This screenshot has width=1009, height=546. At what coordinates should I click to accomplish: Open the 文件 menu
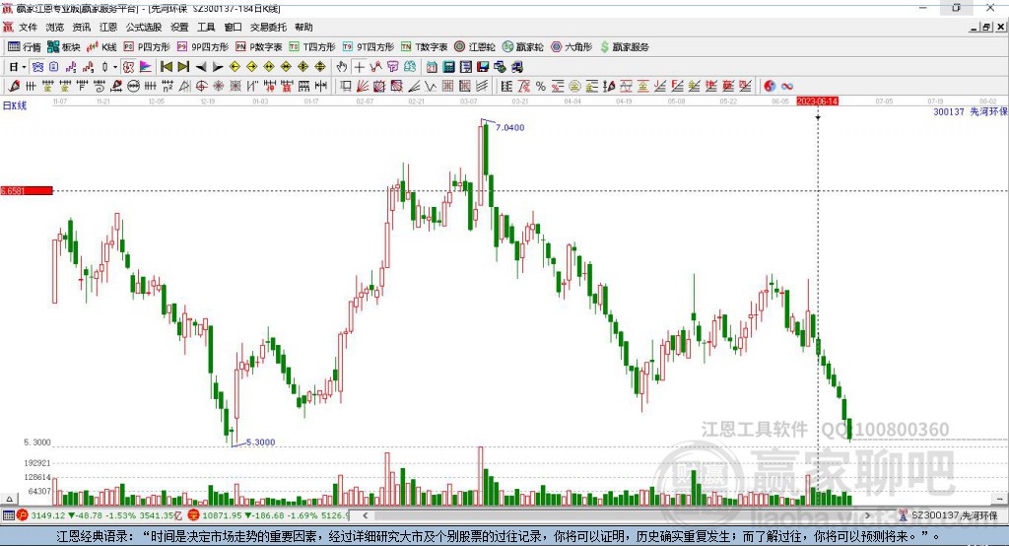[x=28, y=27]
